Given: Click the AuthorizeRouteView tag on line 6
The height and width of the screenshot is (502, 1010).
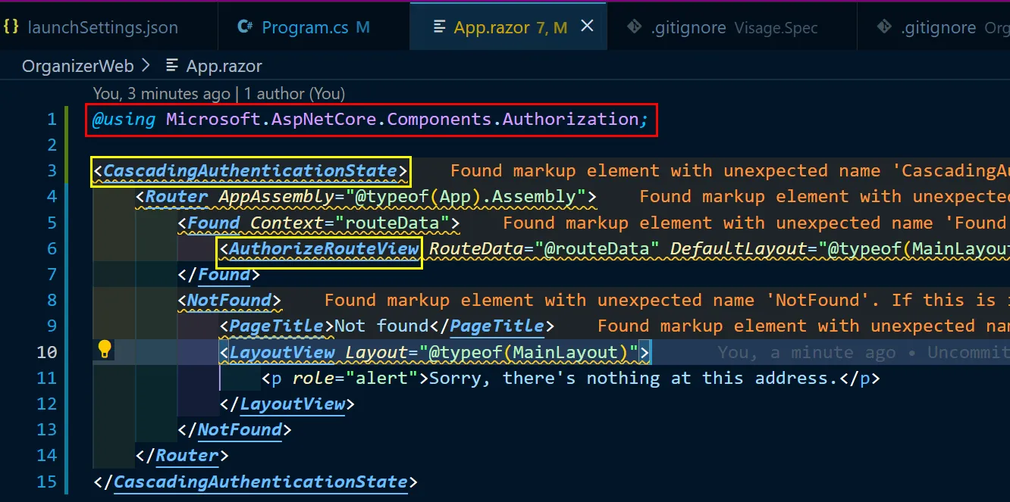Looking at the screenshot, I should pos(324,249).
